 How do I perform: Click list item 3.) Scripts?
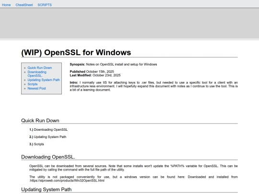[x=36, y=144]
